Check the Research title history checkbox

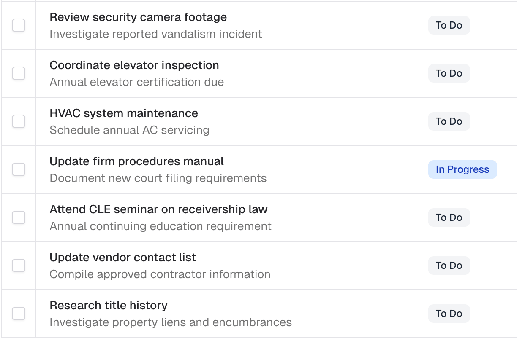(x=19, y=314)
